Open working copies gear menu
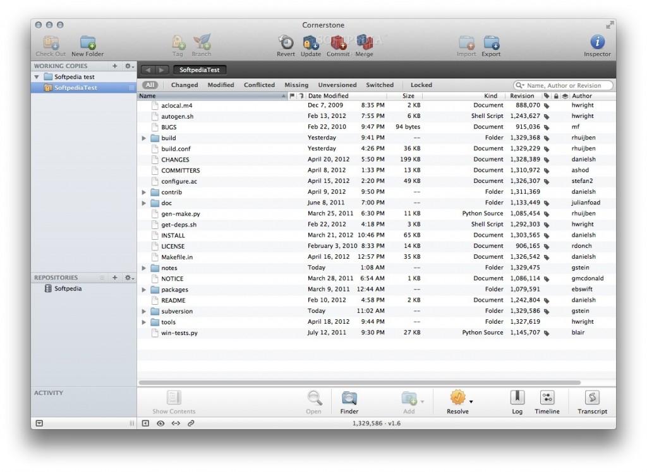 coord(129,66)
